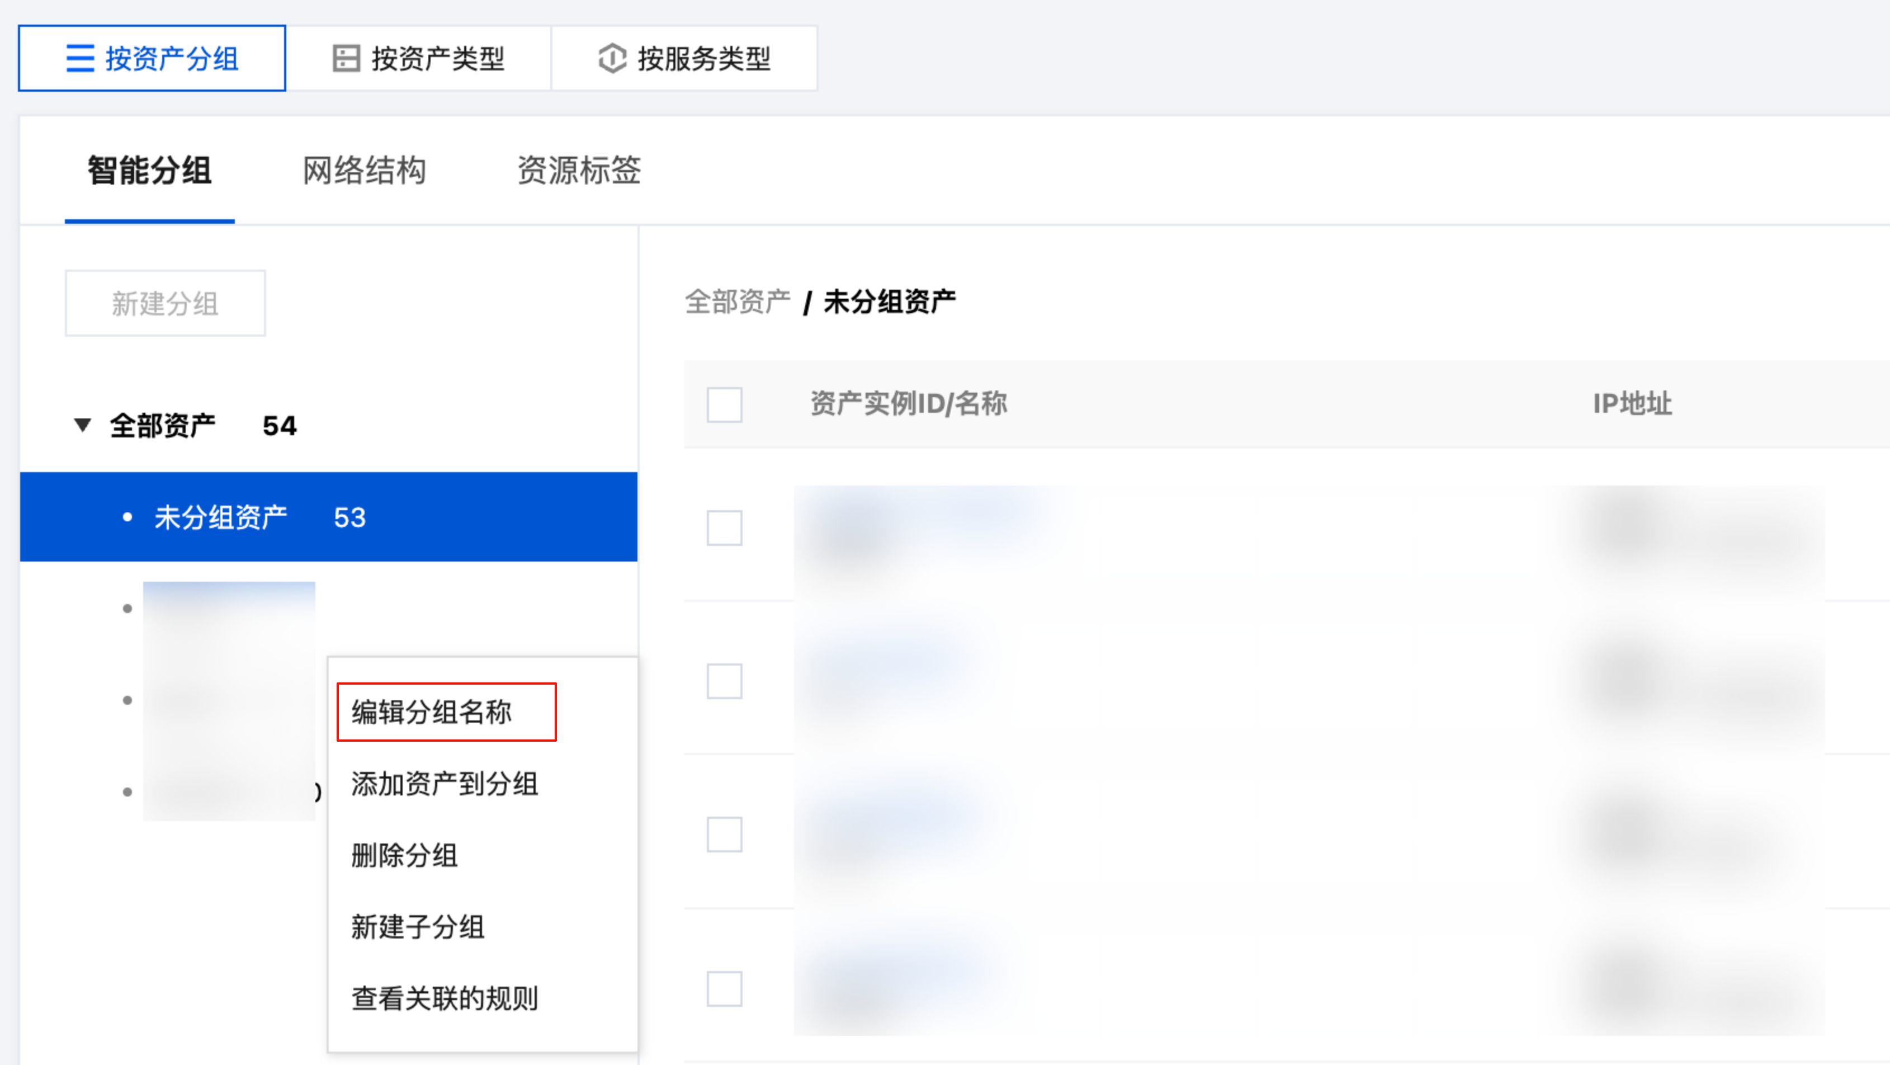Click the grid icon in 按资产类型 tab
This screenshot has width=1890, height=1065.
(346, 59)
